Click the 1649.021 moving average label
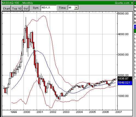The width and height of the screenshot is (136, 117). pos(125,83)
